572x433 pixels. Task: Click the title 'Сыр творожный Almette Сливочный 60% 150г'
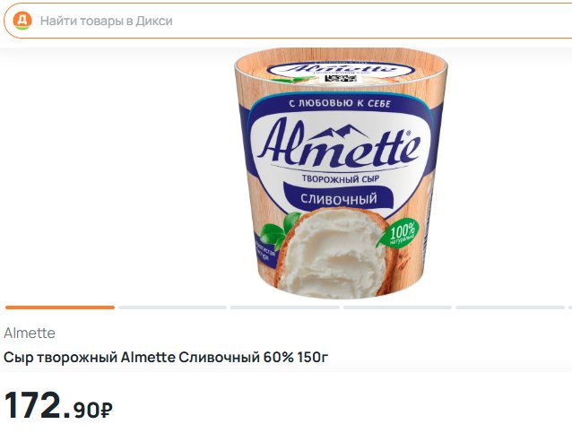click(x=166, y=358)
